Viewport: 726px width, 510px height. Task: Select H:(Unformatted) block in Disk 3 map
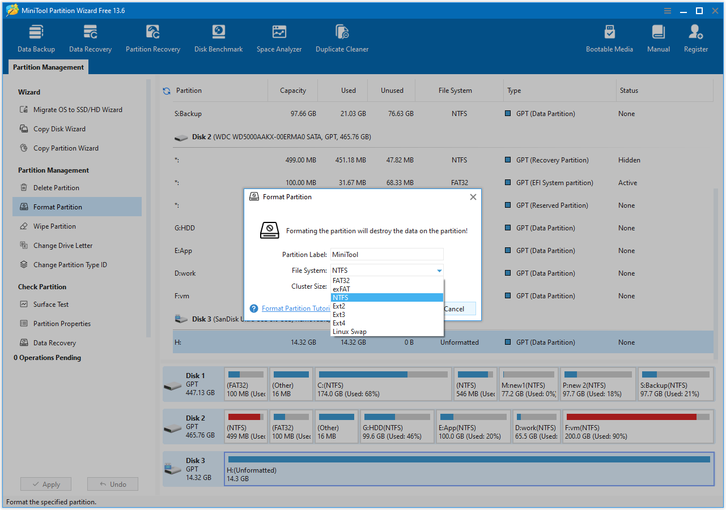[469, 469]
